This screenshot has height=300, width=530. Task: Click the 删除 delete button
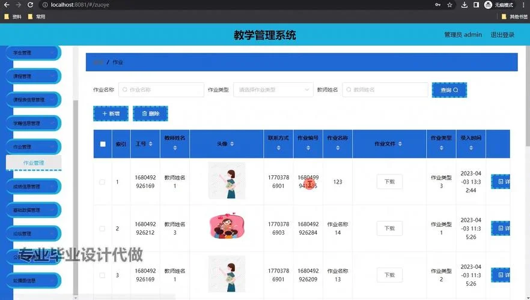[150, 114]
